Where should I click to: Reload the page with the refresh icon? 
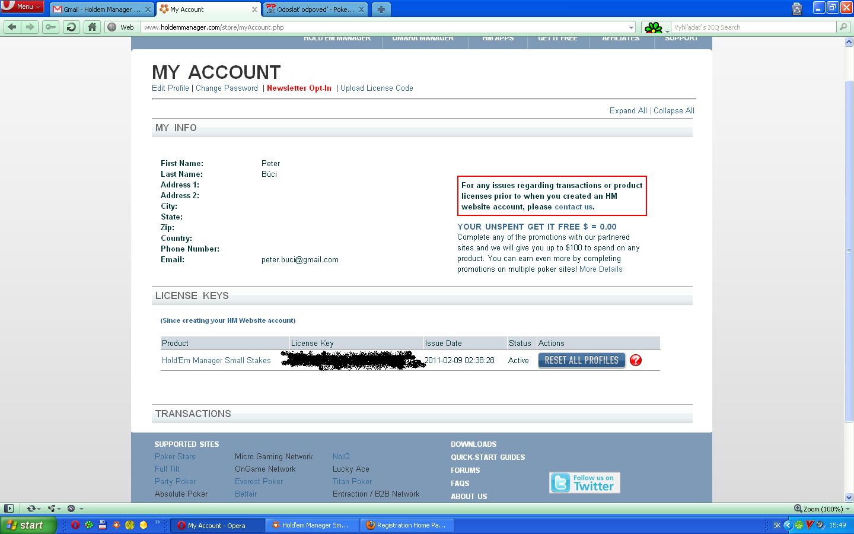(71, 27)
